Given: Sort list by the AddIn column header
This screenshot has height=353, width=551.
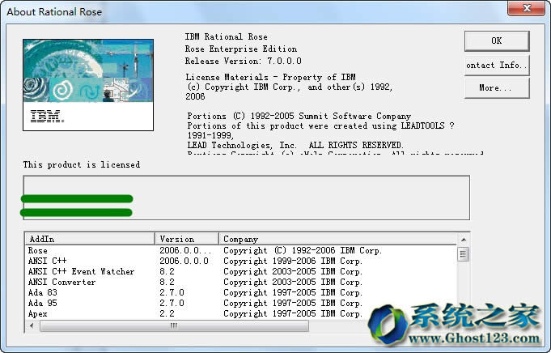Looking at the screenshot, I should [89, 239].
